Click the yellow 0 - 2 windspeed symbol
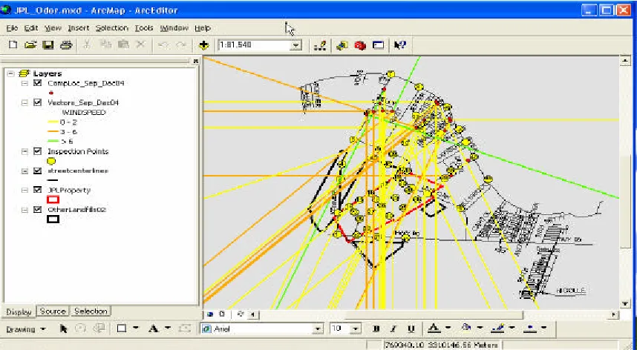 (x=53, y=122)
